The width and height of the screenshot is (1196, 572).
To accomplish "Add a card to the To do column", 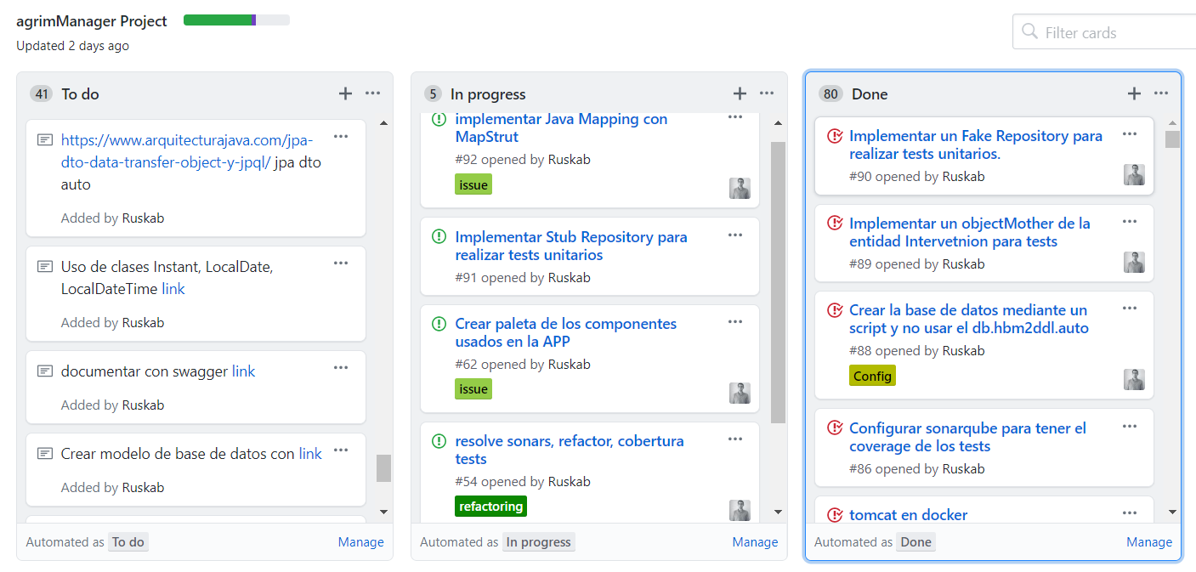I will (345, 93).
